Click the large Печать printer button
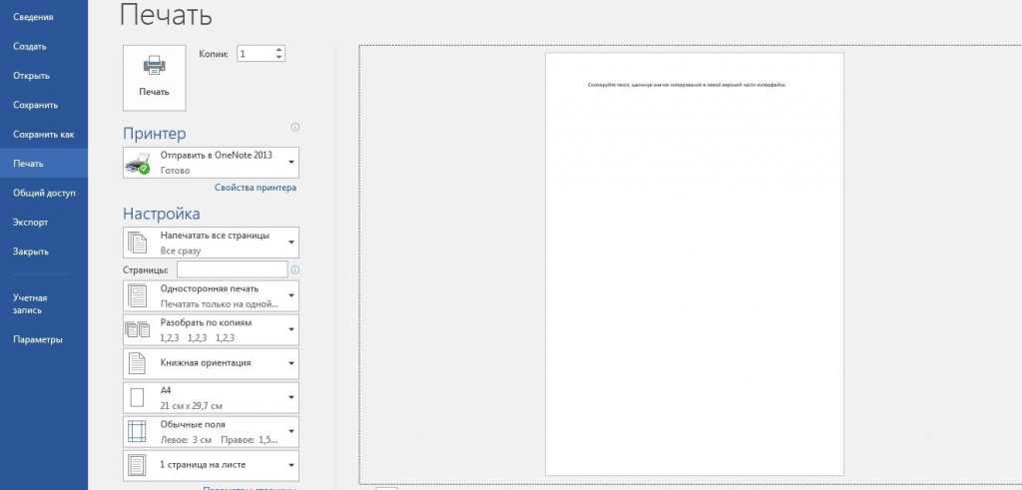Image resolution: width=1022 pixels, height=490 pixels. (154, 76)
